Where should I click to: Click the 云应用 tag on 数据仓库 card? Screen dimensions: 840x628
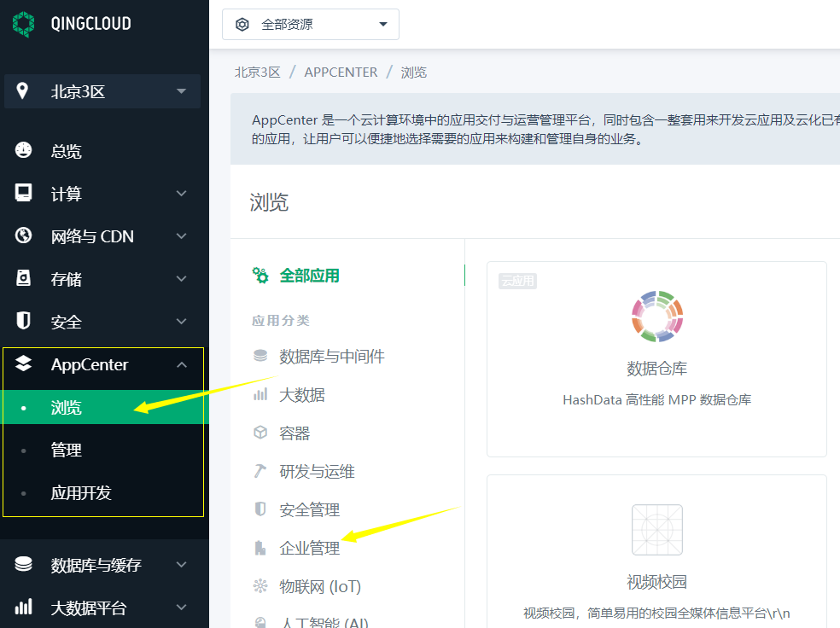coord(517,281)
